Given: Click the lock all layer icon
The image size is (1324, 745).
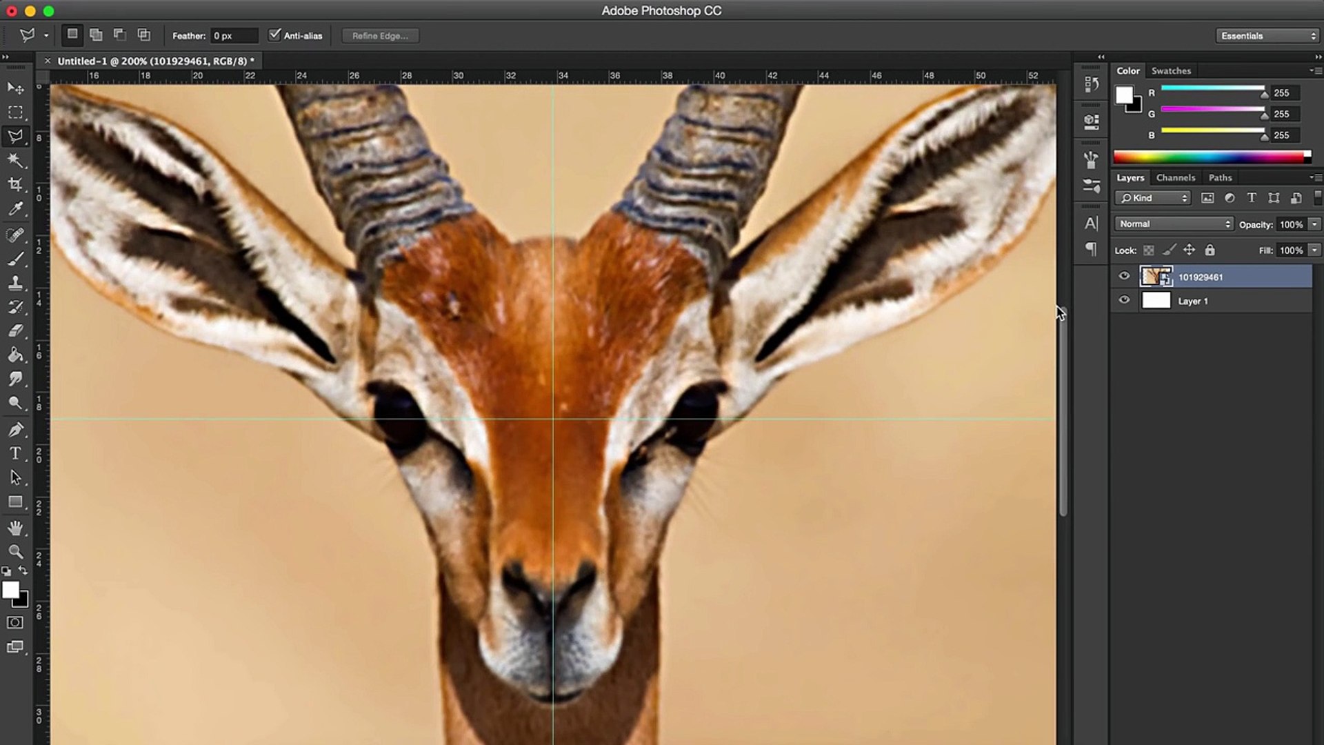Looking at the screenshot, I should point(1210,250).
